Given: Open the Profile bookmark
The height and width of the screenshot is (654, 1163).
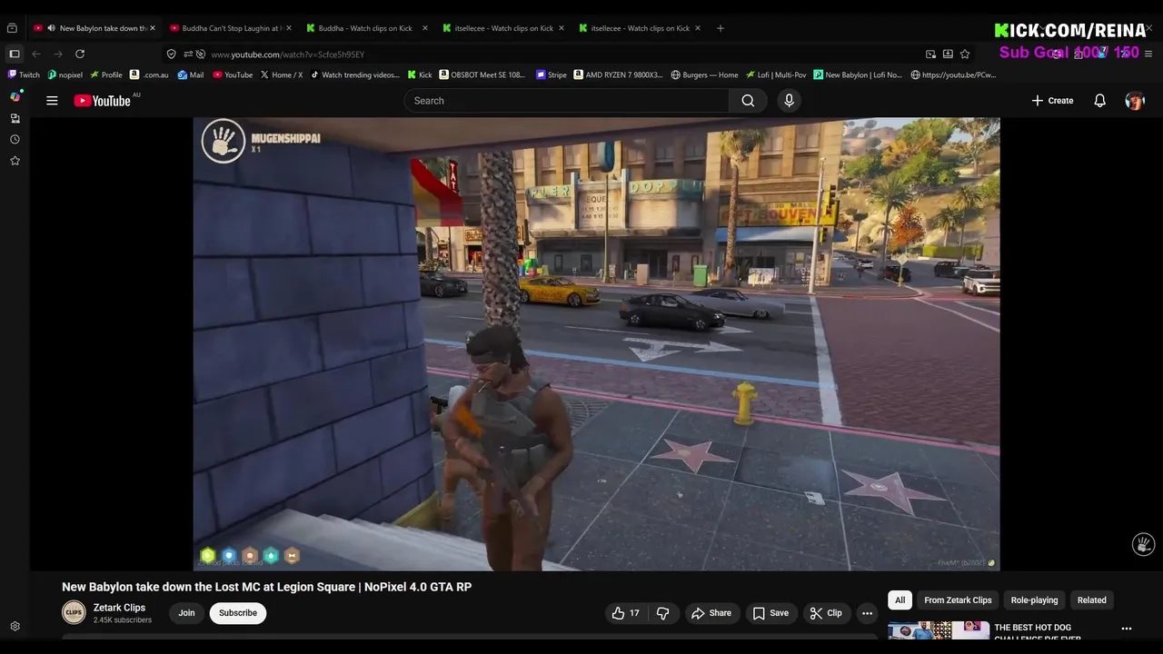Looking at the screenshot, I should tap(105, 75).
